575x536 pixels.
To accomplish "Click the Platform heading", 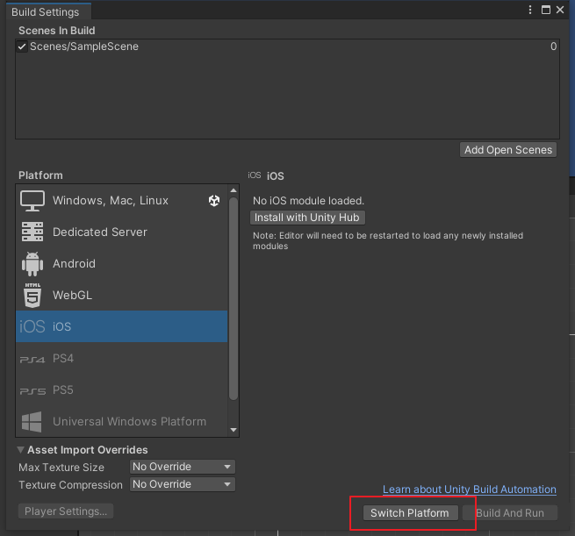I will click(40, 175).
